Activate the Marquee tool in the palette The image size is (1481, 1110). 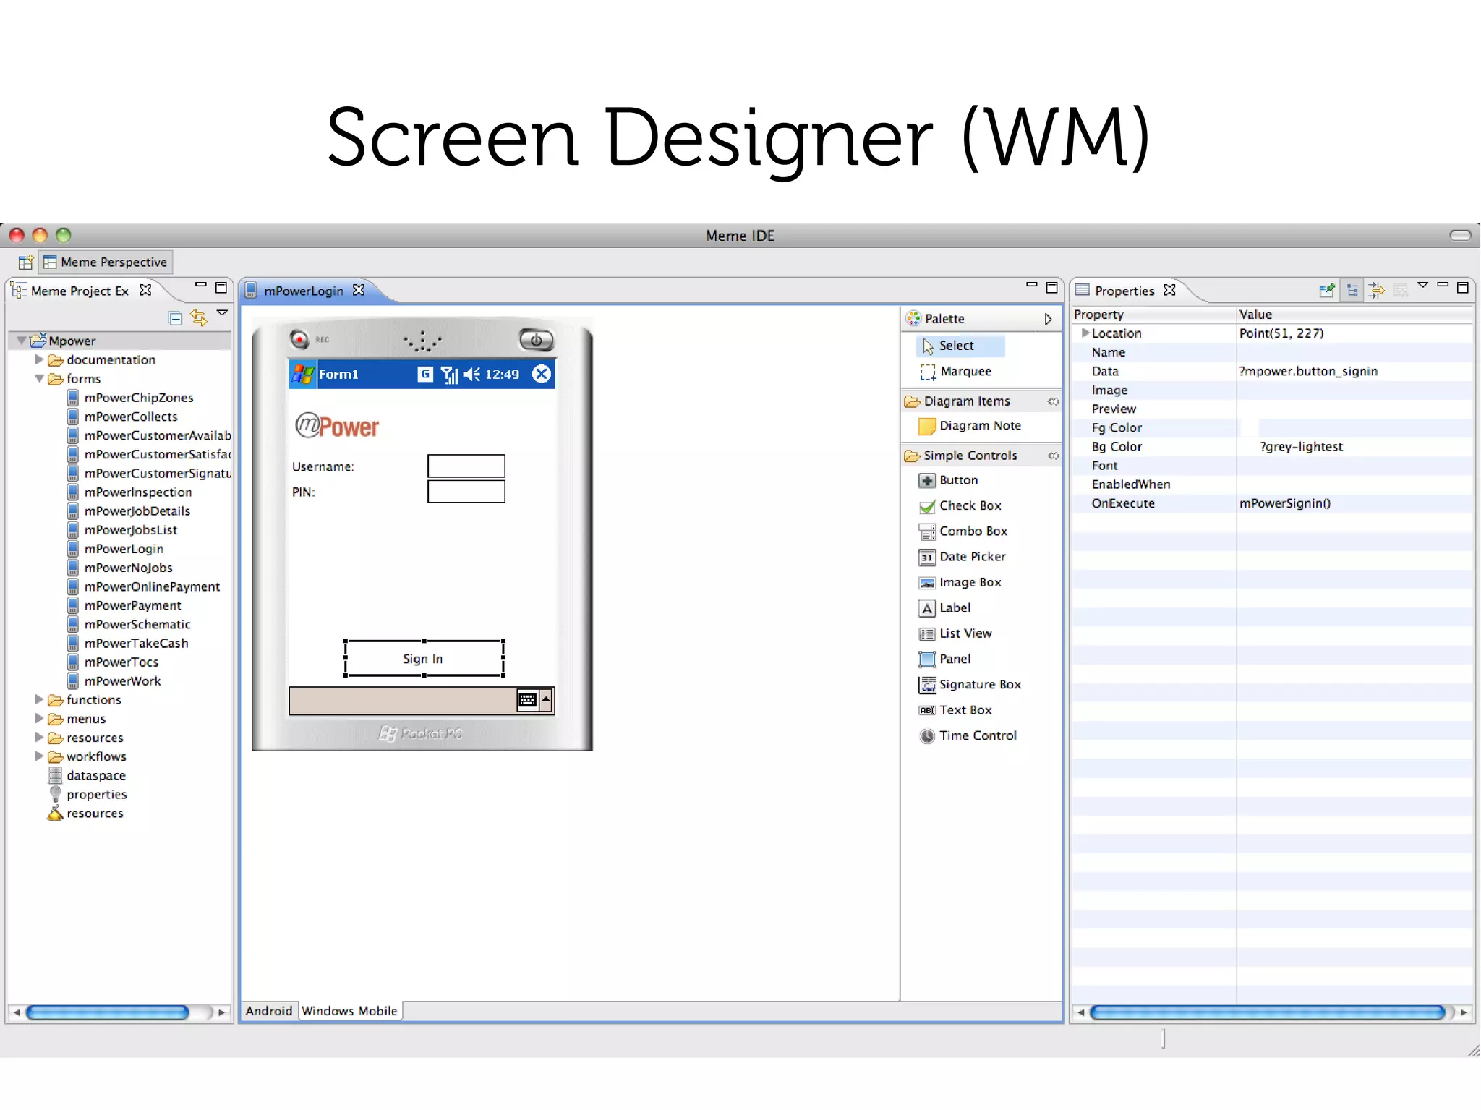click(955, 372)
